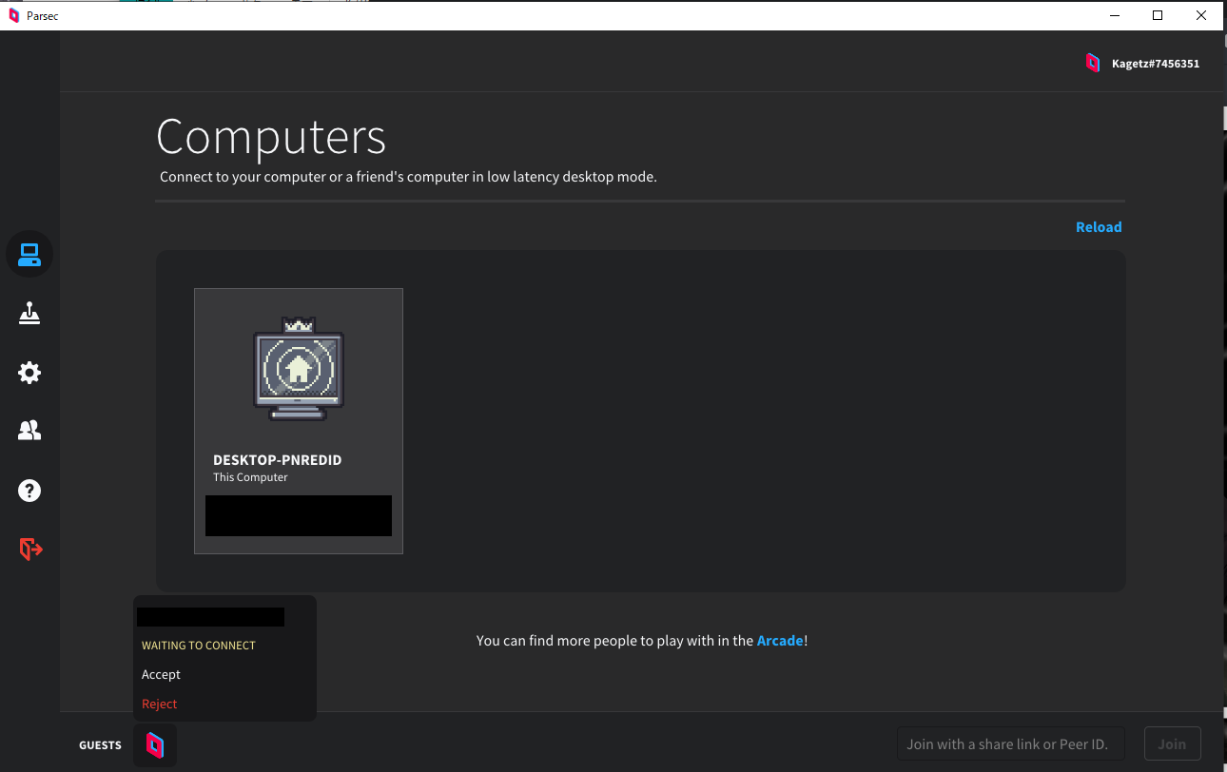Maximize the Parsec window

click(1158, 15)
